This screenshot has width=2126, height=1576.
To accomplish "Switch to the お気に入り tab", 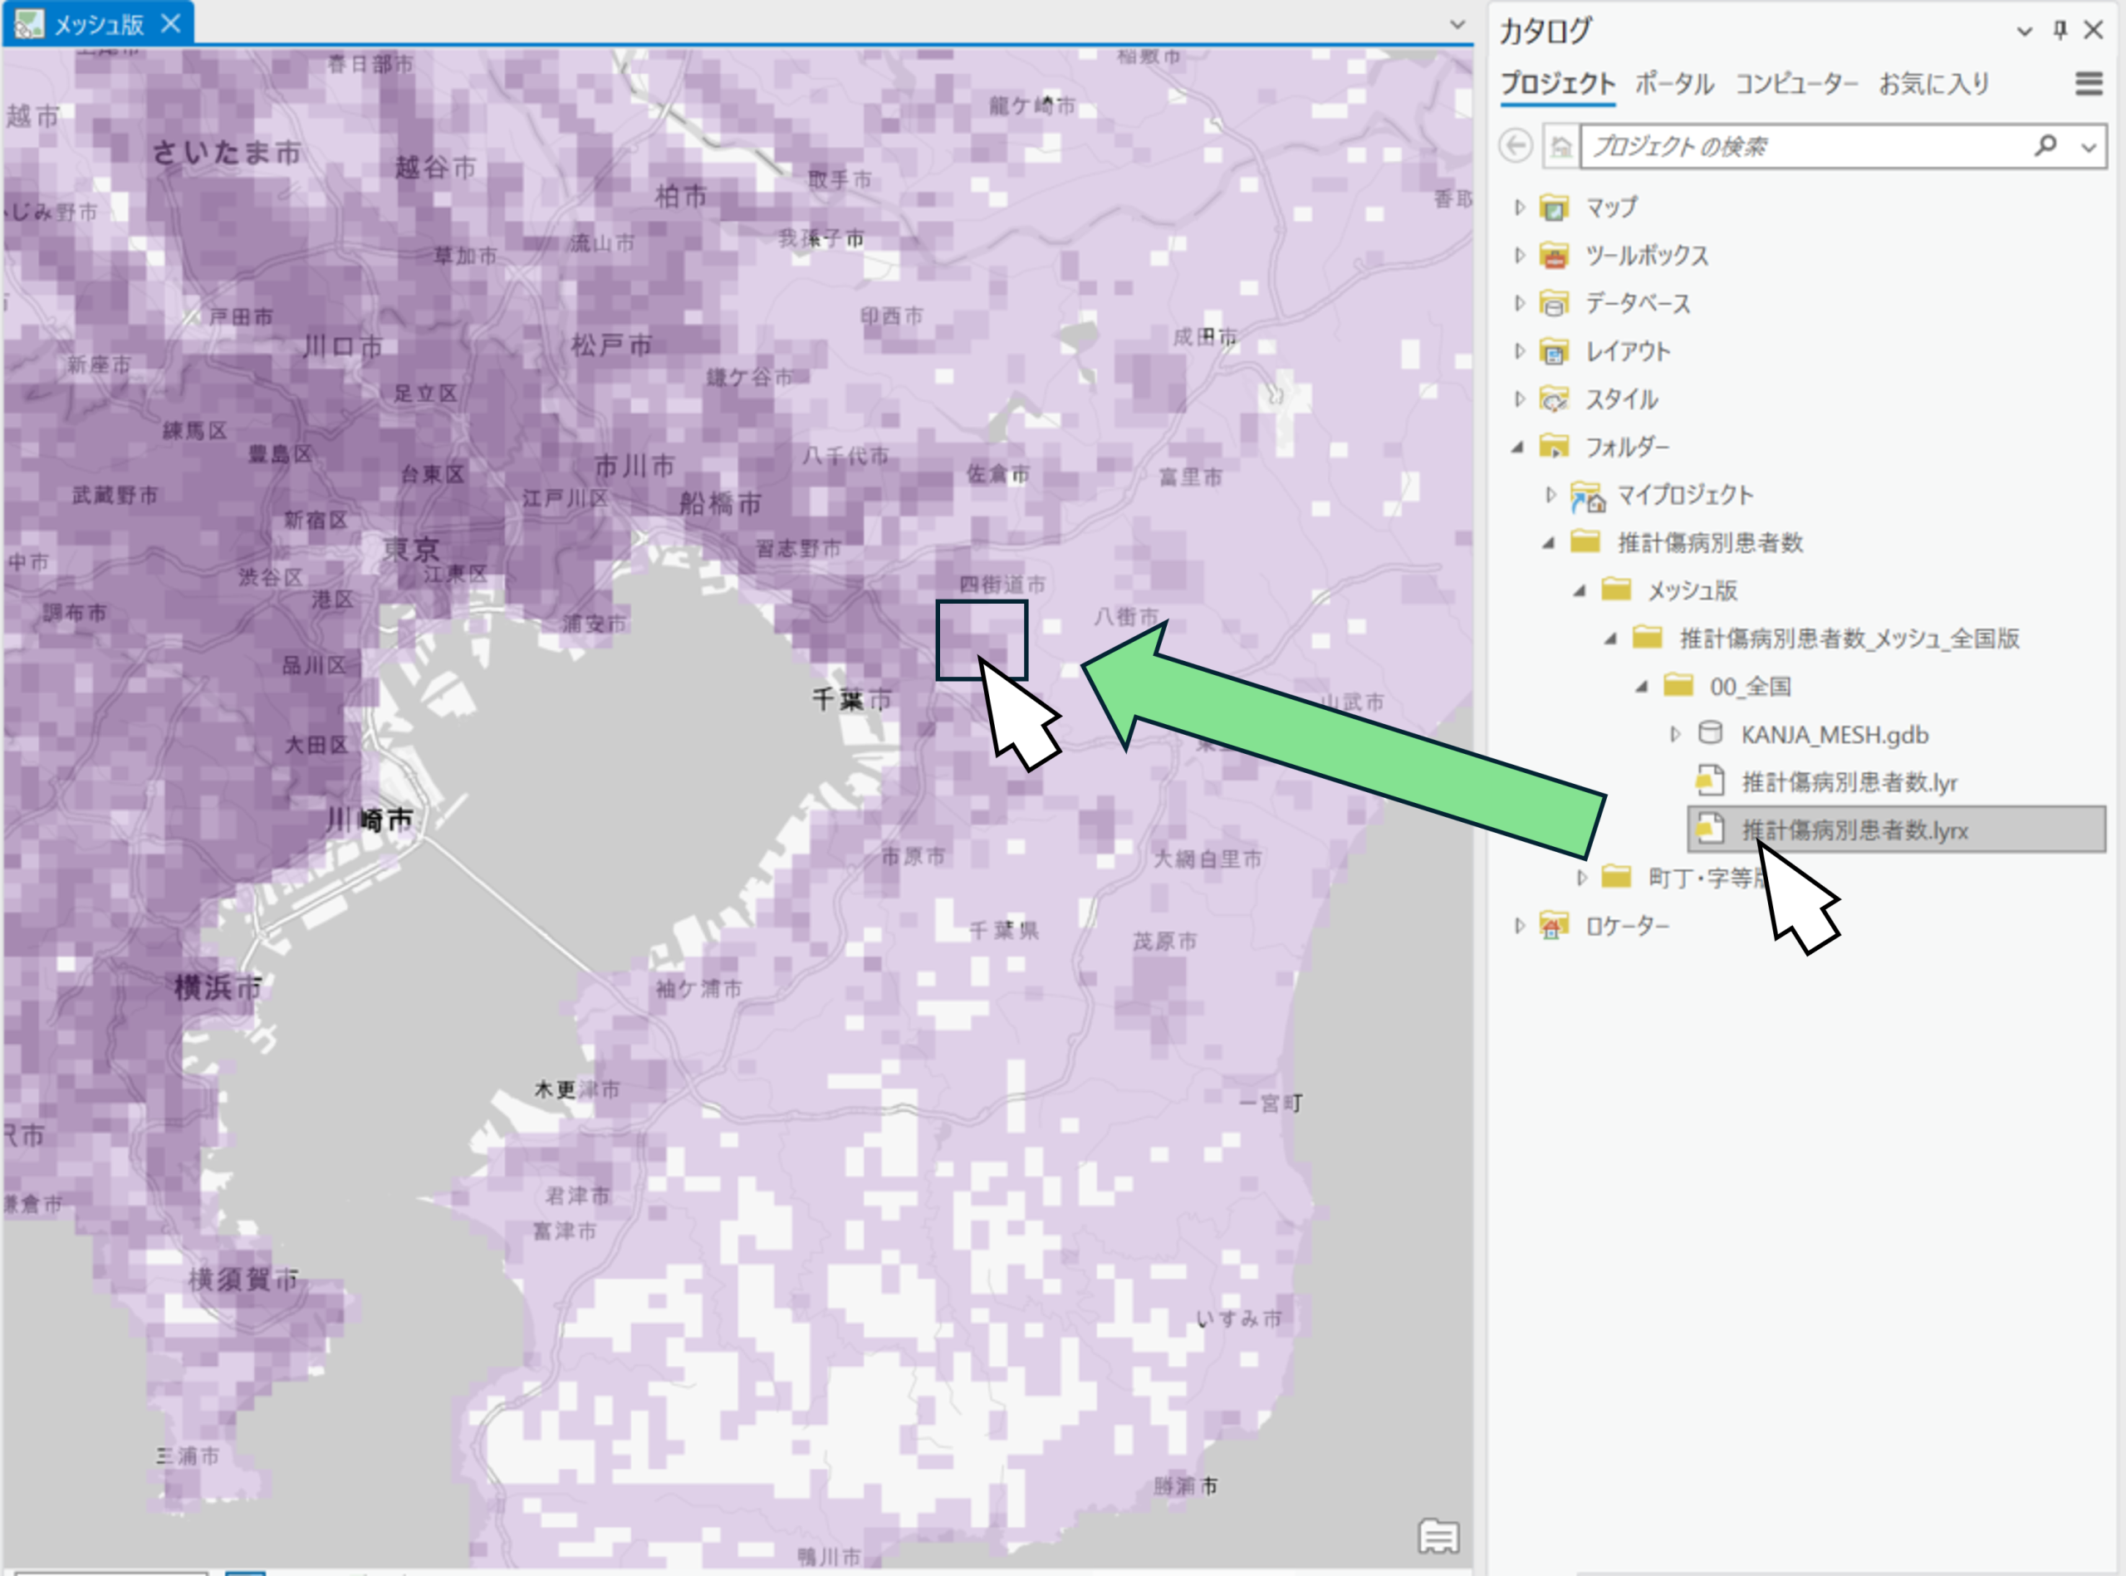I will coord(1933,84).
